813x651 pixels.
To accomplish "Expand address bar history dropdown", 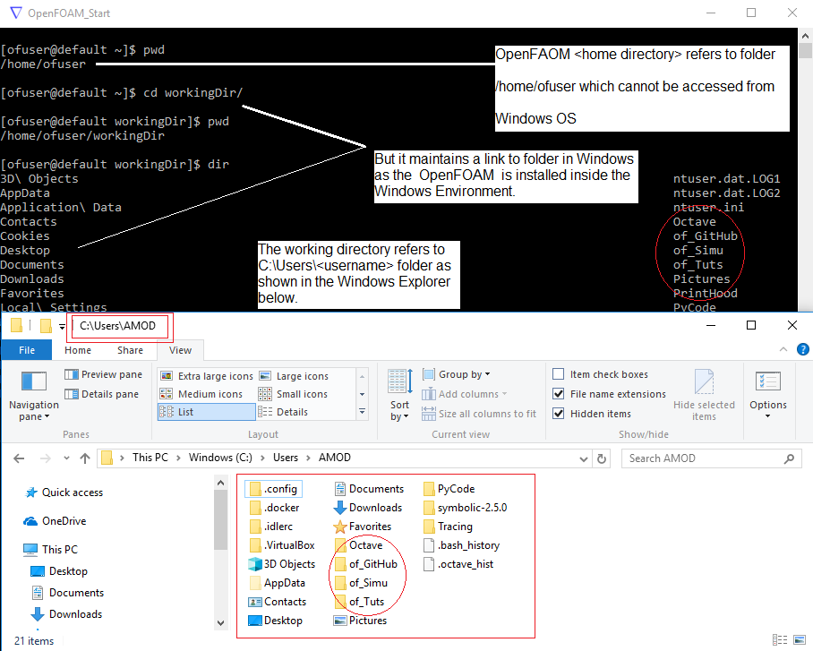I will click(583, 458).
